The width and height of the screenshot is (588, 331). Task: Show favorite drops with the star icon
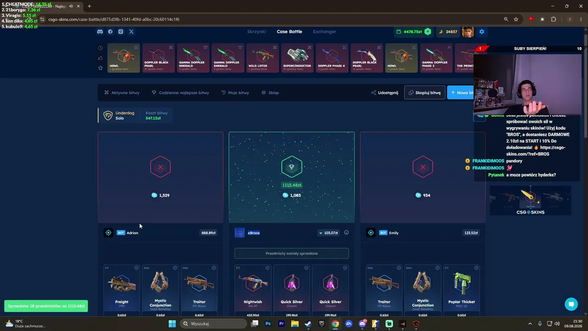coord(101,68)
